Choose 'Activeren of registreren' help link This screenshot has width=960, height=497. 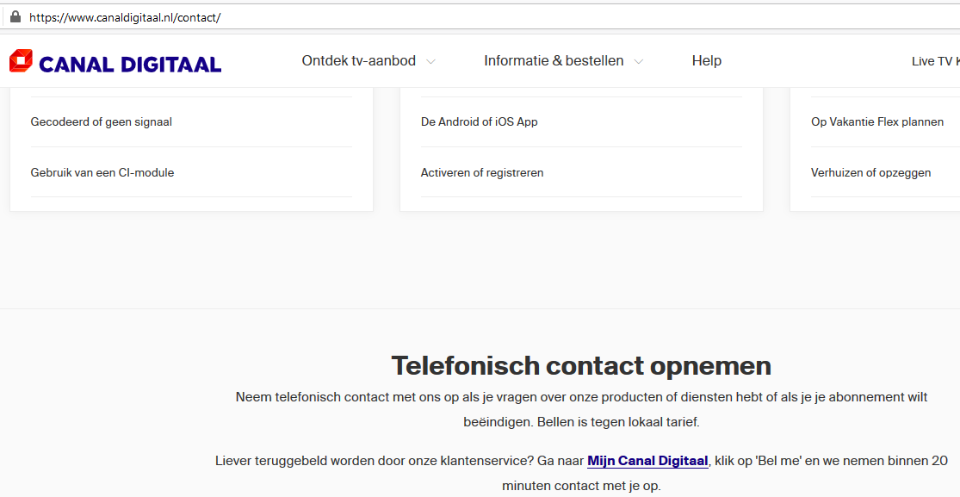[x=482, y=173]
